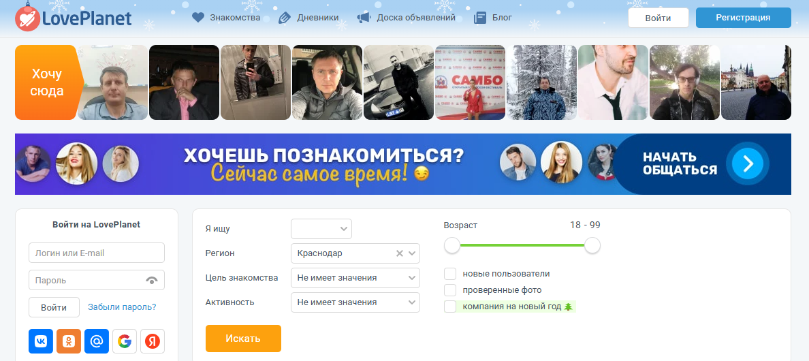The image size is (809, 361).
Task: Sign in with Google icon
Action: pyautogui.click(x=125, y=341)
